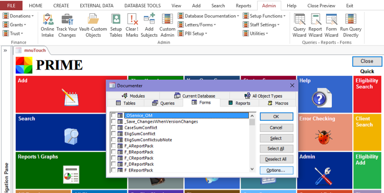Open the Utilities dropdown

pyautogui.click(x=255, y=34)
